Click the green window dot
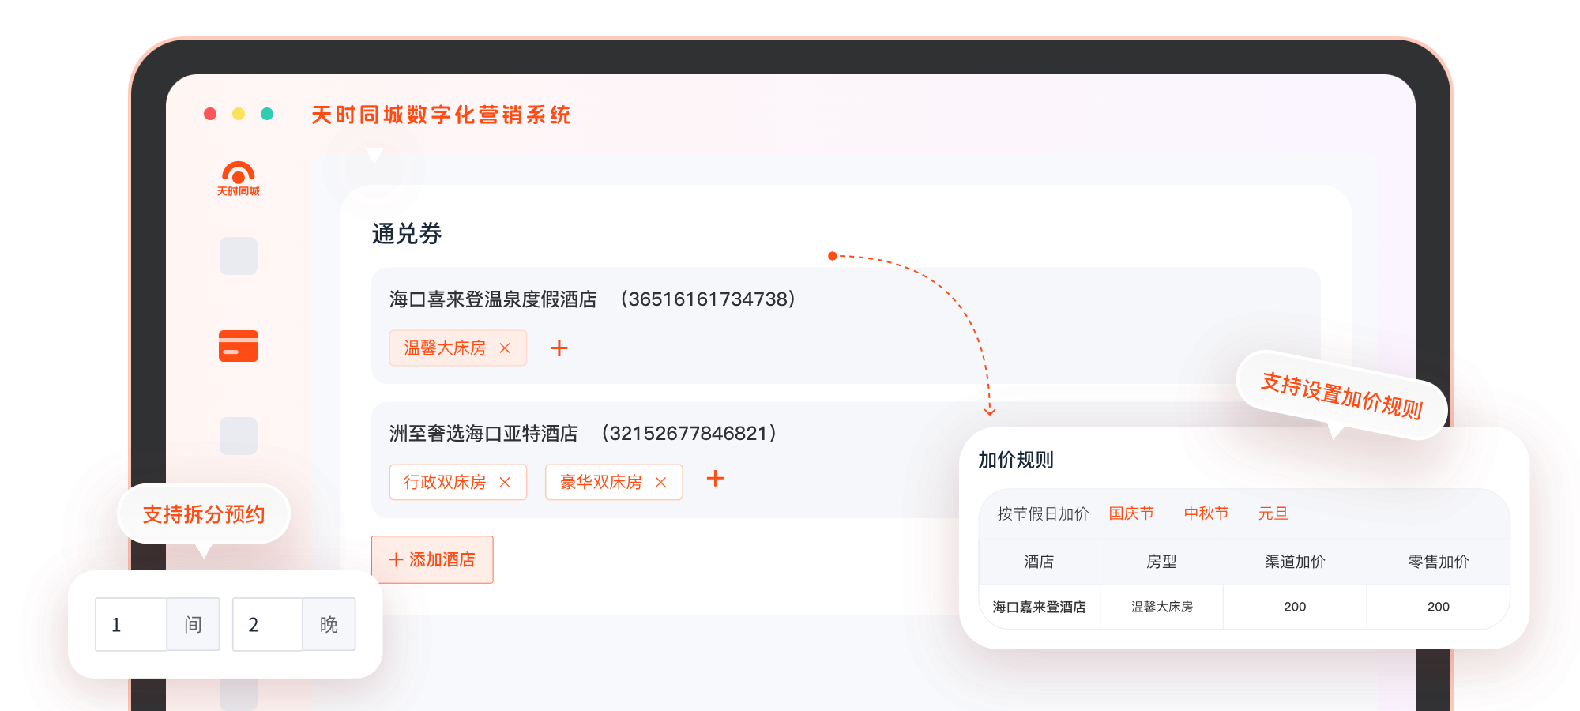1580x711 pixels. pos(267,114)
